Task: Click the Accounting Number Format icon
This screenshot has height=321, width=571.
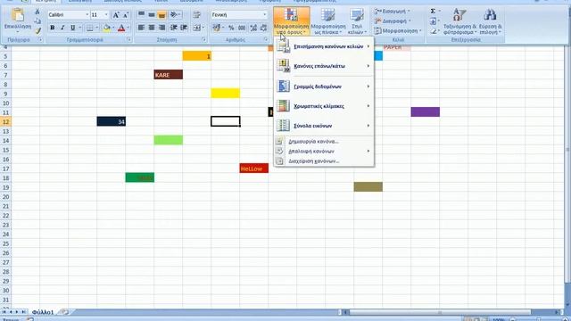Action: (x=217, y=28)
